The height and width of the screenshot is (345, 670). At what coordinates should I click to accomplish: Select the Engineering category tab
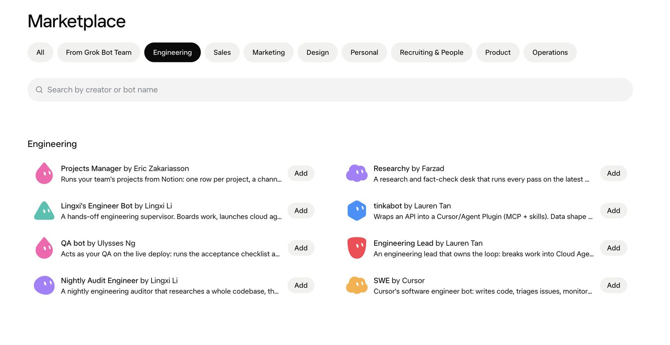click(x=172, y=52)
